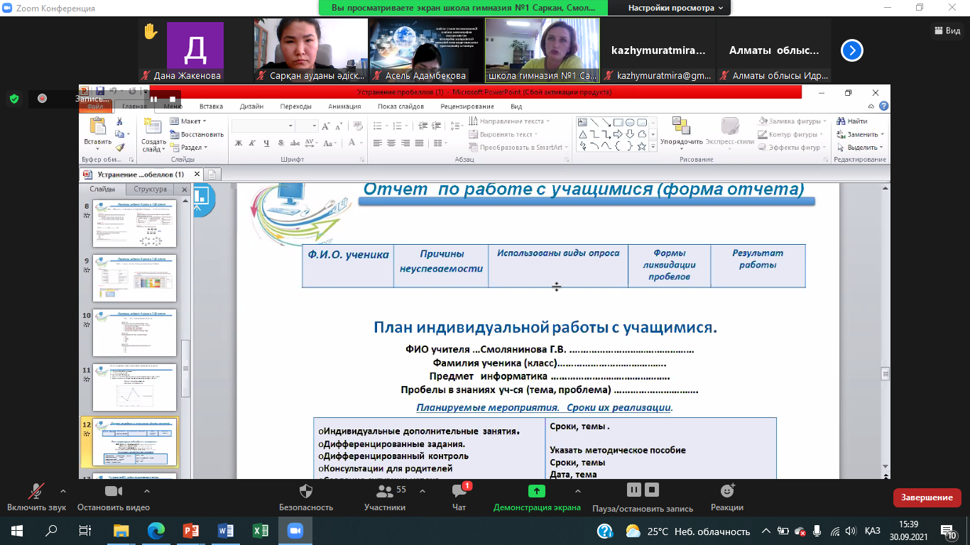This screenshot has width=970, height=545.
Task: Switch to the Показ слайдов tab
Action: 400,106
